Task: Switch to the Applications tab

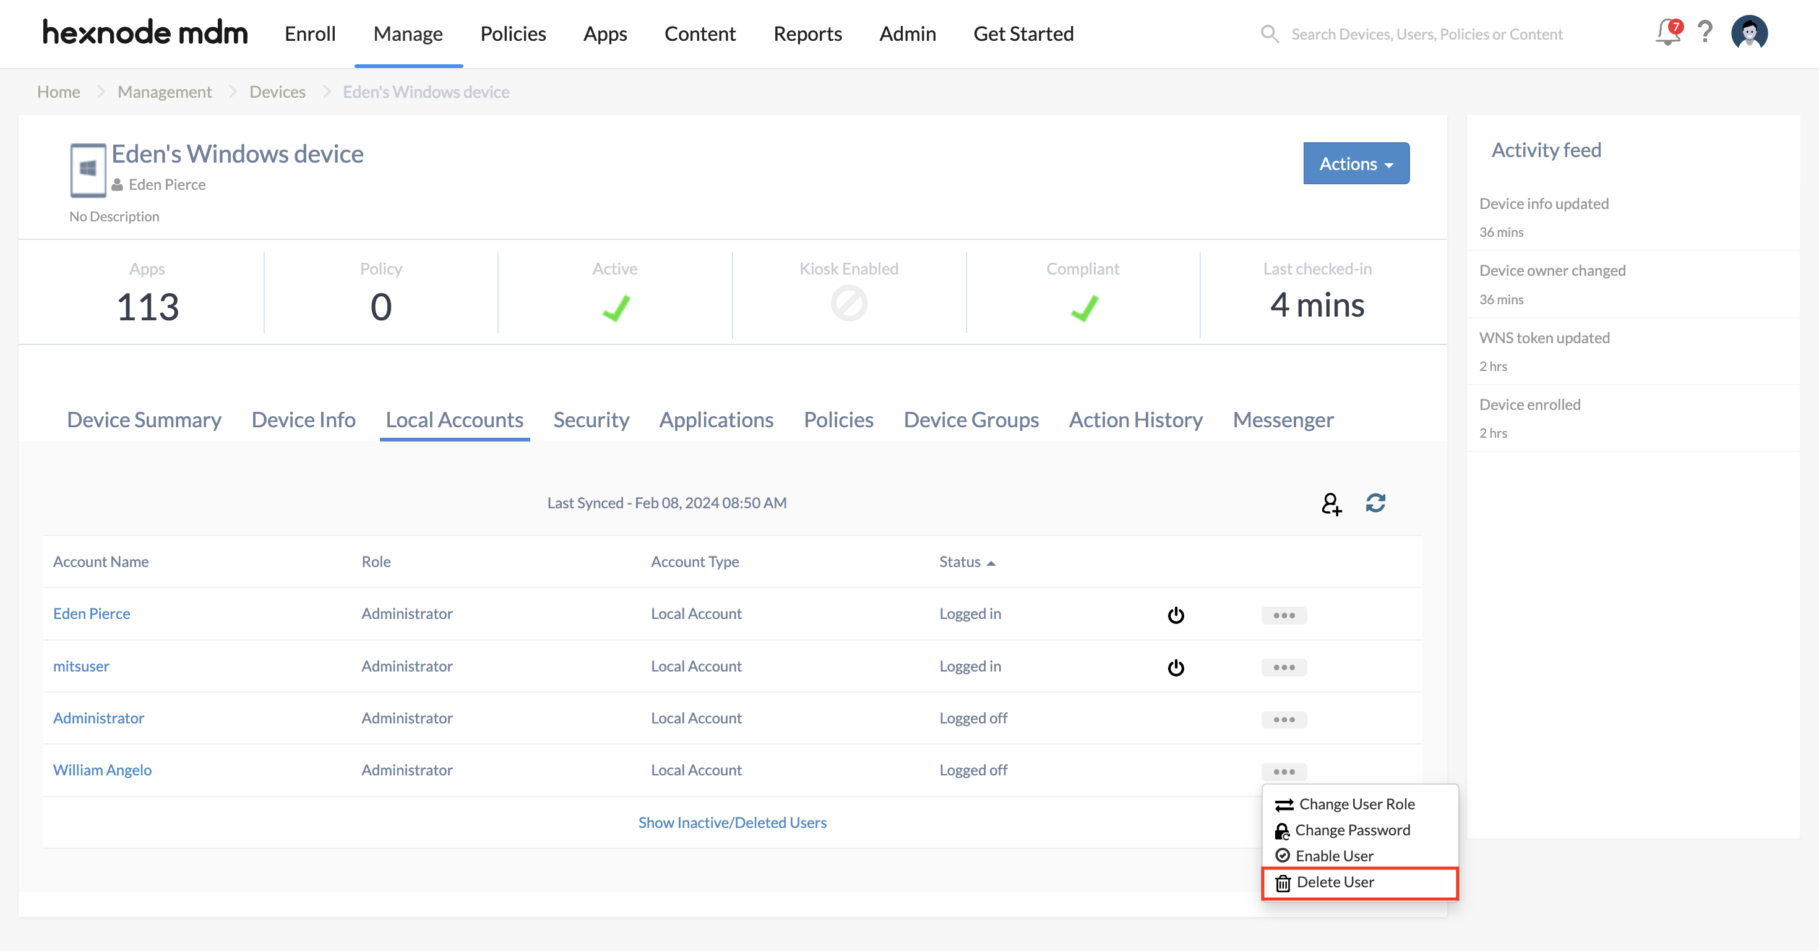Action: (x=716, y=420)
